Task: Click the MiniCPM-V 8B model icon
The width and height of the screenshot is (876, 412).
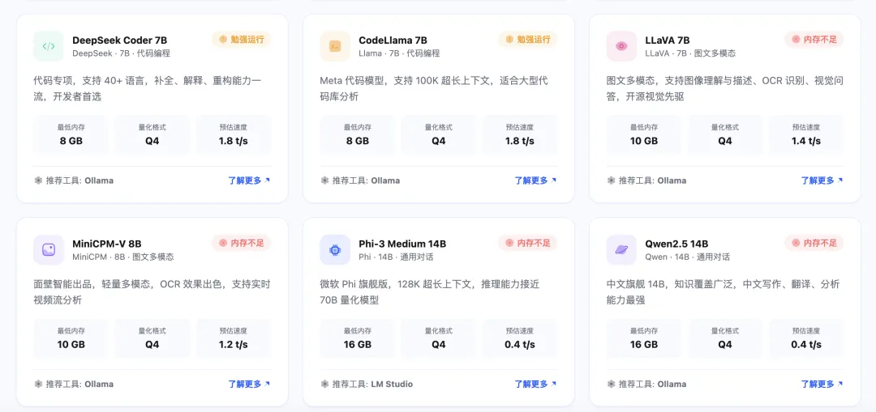Action: click(x=49, y=249)
